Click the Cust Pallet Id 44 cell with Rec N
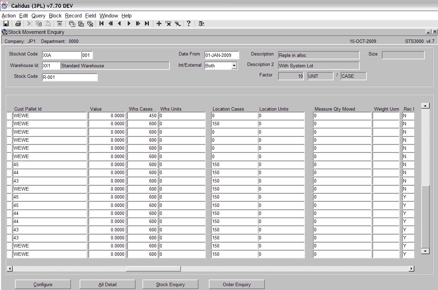 pos(50,172)
